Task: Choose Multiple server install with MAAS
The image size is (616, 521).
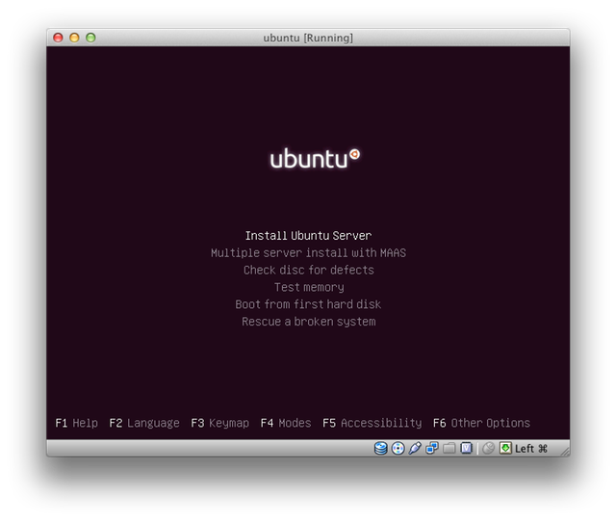Action: (x=308, y=253)
